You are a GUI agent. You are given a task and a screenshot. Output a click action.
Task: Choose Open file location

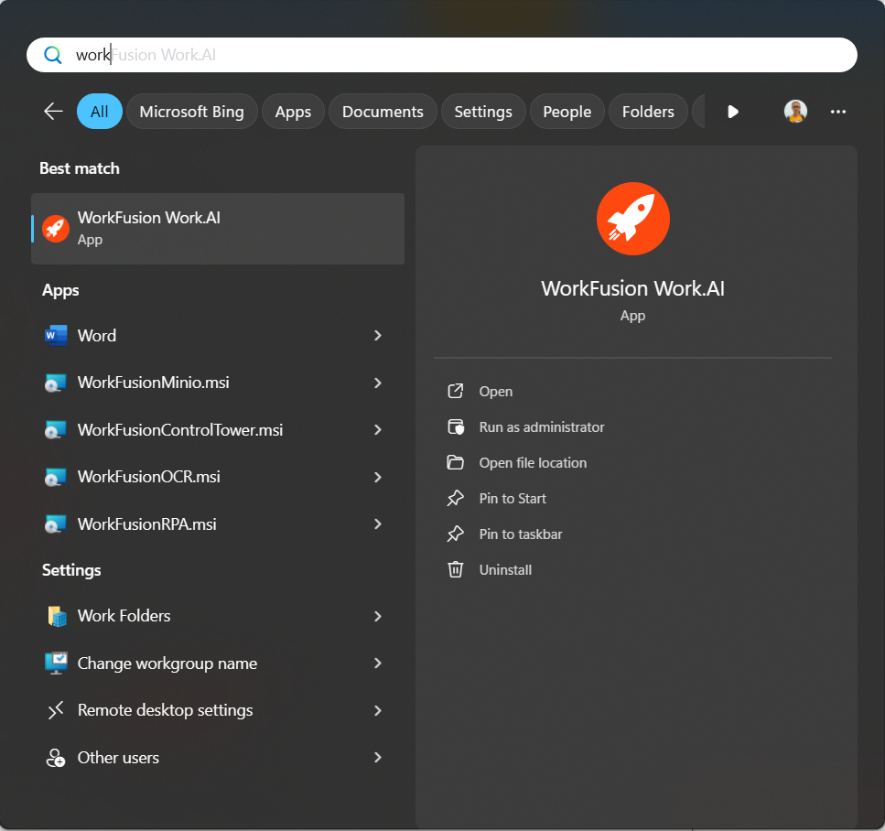[x=533, y=463]
